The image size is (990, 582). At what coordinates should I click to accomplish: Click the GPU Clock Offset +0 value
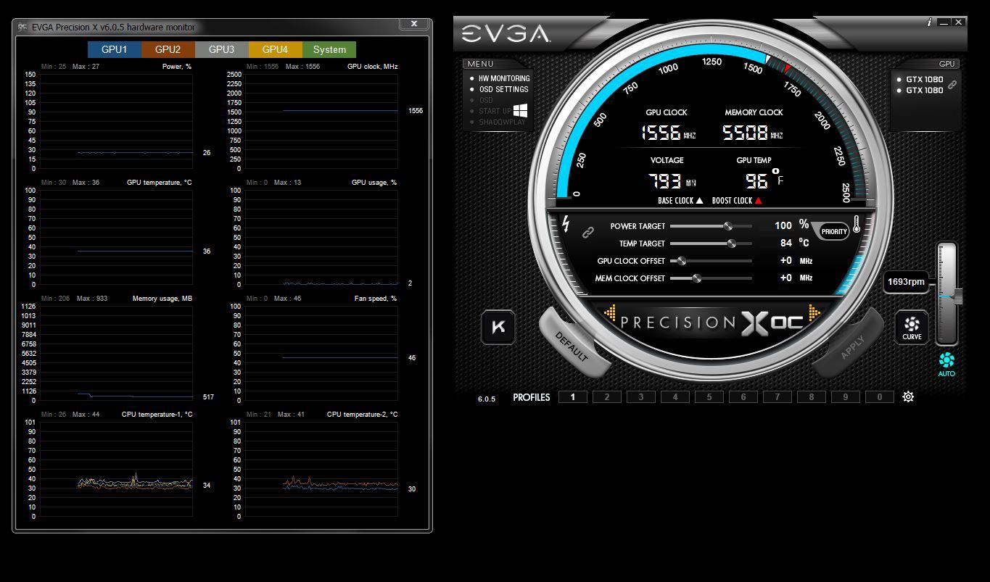786,260
